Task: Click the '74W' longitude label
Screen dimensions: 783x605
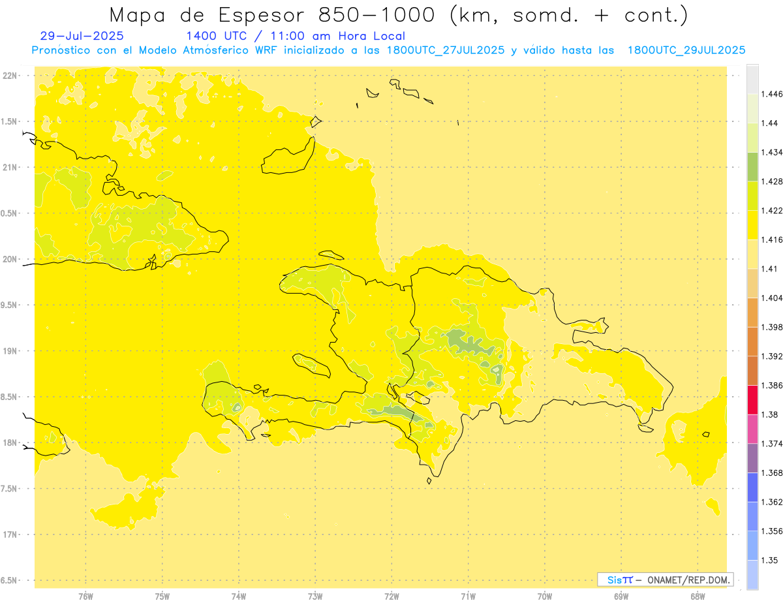Action: click(x=239, y=597)
